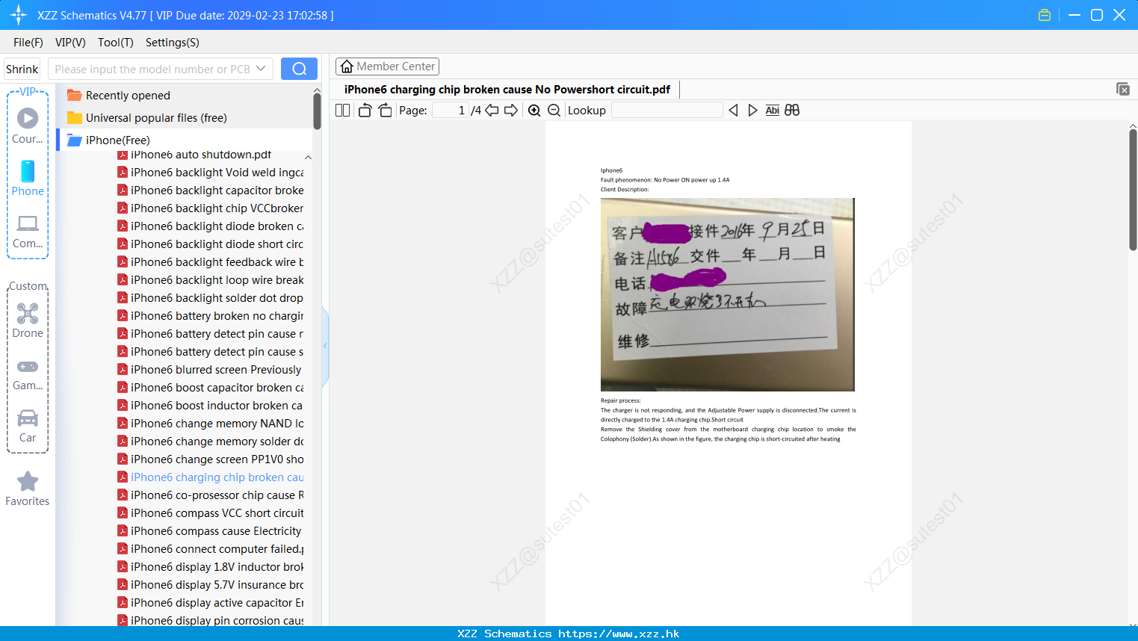Screen dimensions: 1138x641
Task: Click the binoculars search icon
Action: pyautogui.click(x=792, y=111)
